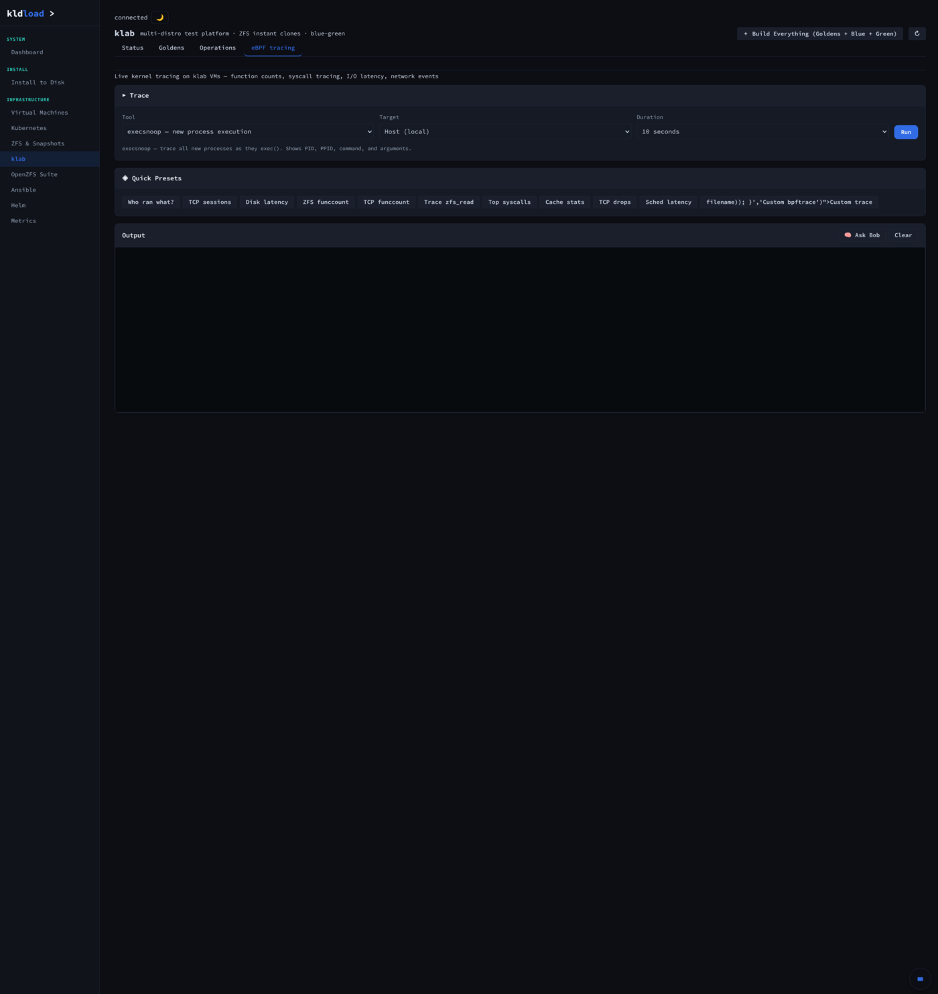This screenshot has height=994, width=938.
Task: Select the Top syscalls preset
Action: click(x=509, y=202)
